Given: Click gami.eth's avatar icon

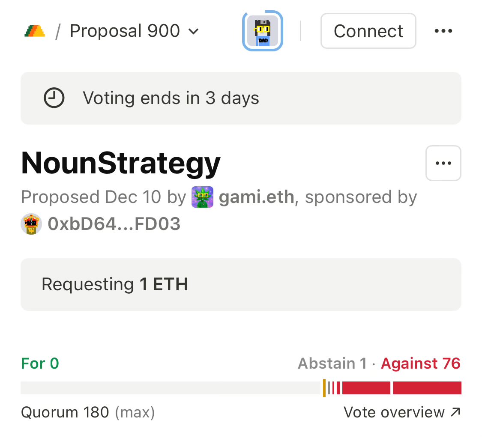Looking at the screenshot, I should pyautogui.click(x=202, y=197).
